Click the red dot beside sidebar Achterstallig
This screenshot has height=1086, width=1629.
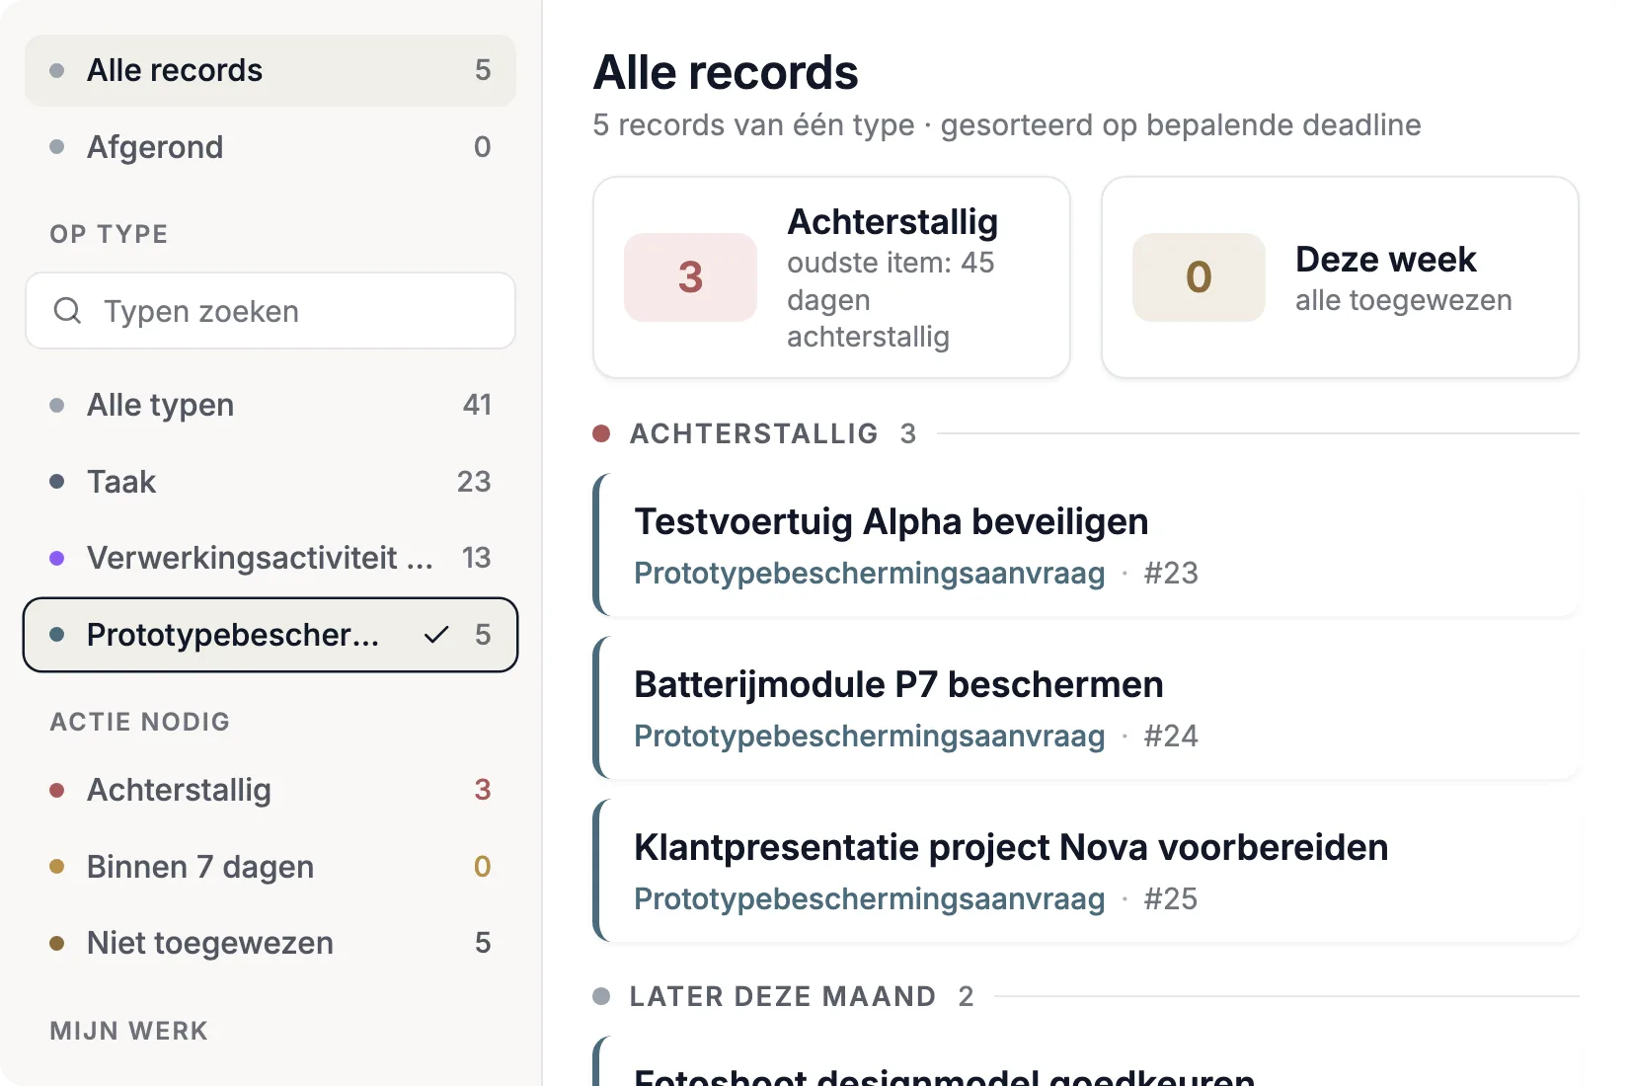pyautogui.click(x=57, y=790)
